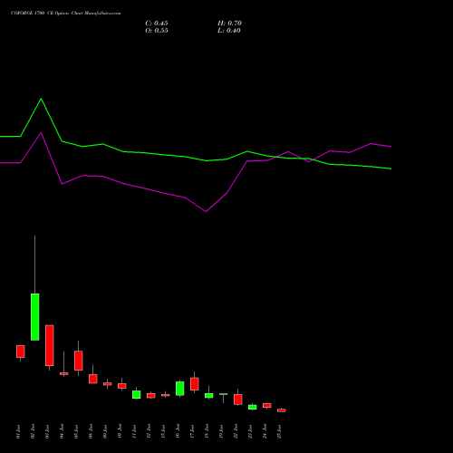
Task: Click the large red candle above date 03
Action: (50, 345)
